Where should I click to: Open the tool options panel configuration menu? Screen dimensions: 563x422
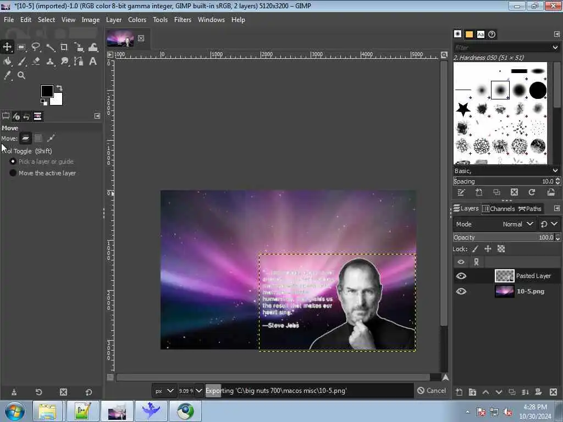click(97, 116)
